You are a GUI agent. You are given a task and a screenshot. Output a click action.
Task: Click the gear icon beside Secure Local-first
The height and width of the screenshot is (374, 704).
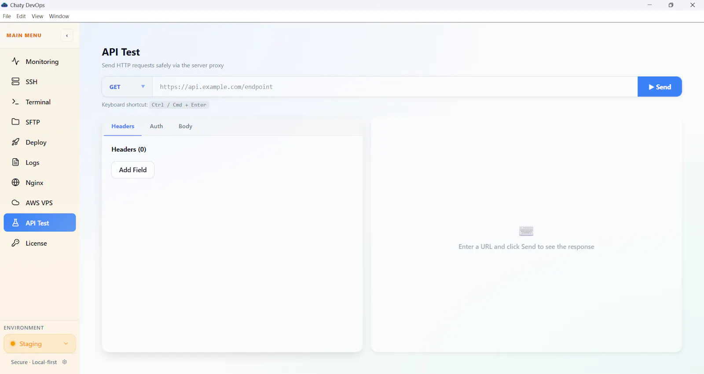click(65, 362)
